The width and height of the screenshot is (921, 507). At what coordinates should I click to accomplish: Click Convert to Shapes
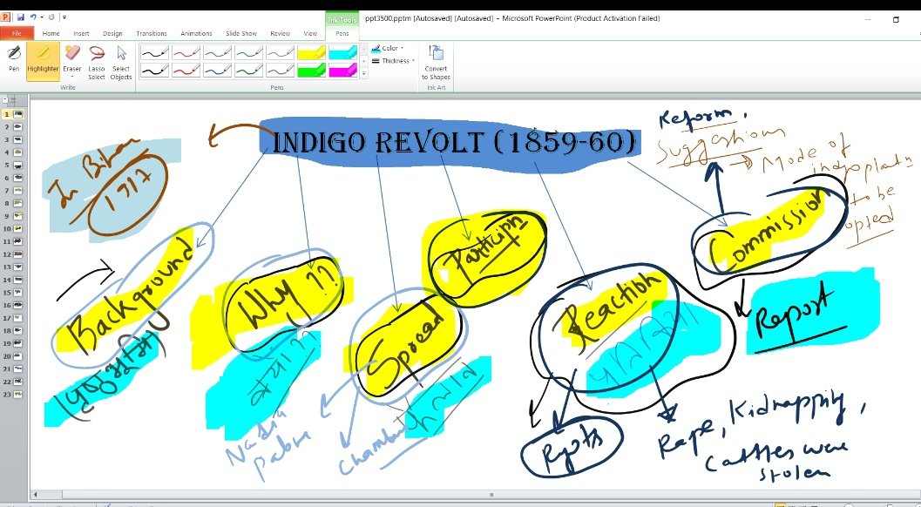[x=436, y=62]
